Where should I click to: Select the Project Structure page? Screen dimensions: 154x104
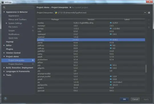15,64
